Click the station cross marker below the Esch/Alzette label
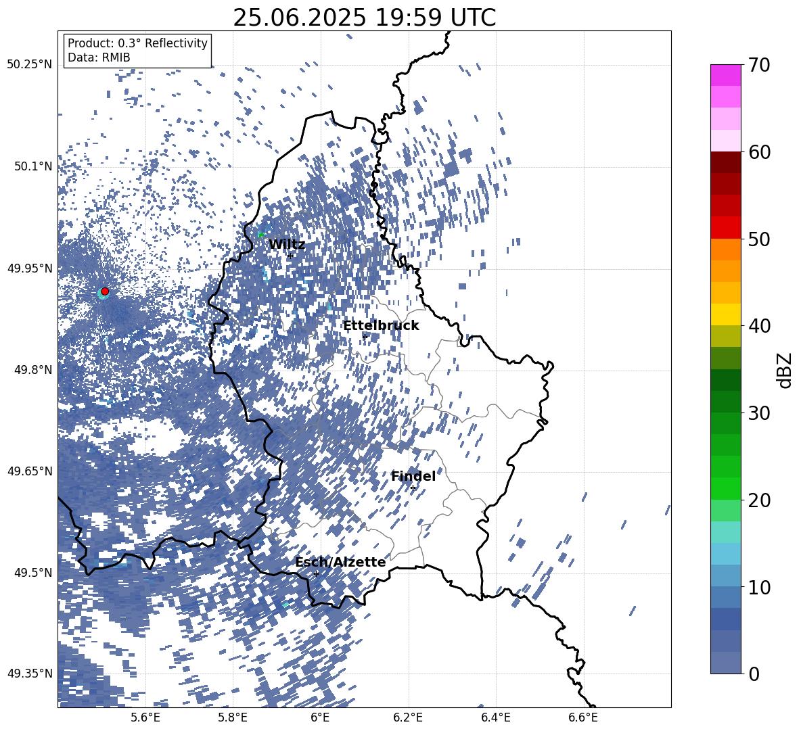Image resolution: width=801 pixels, height=731 pixels. pos(316,573)
